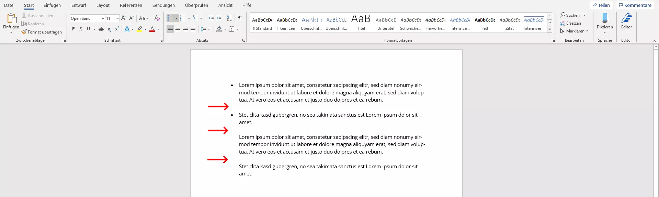Image resolution: width=659 pixels, height=197 pixels.
Task: Decrease paragraph indent
Action: pos(211,18)
